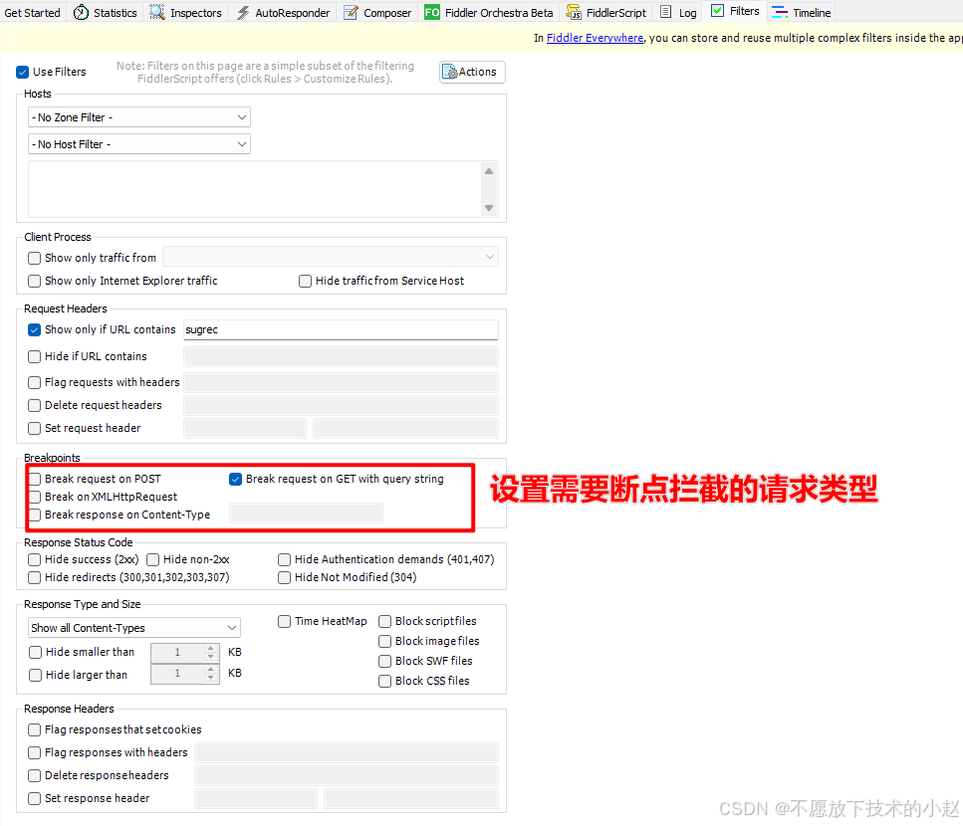Enable Set request header checkbox
Viewport: 963px width, 826px height.
35,428
